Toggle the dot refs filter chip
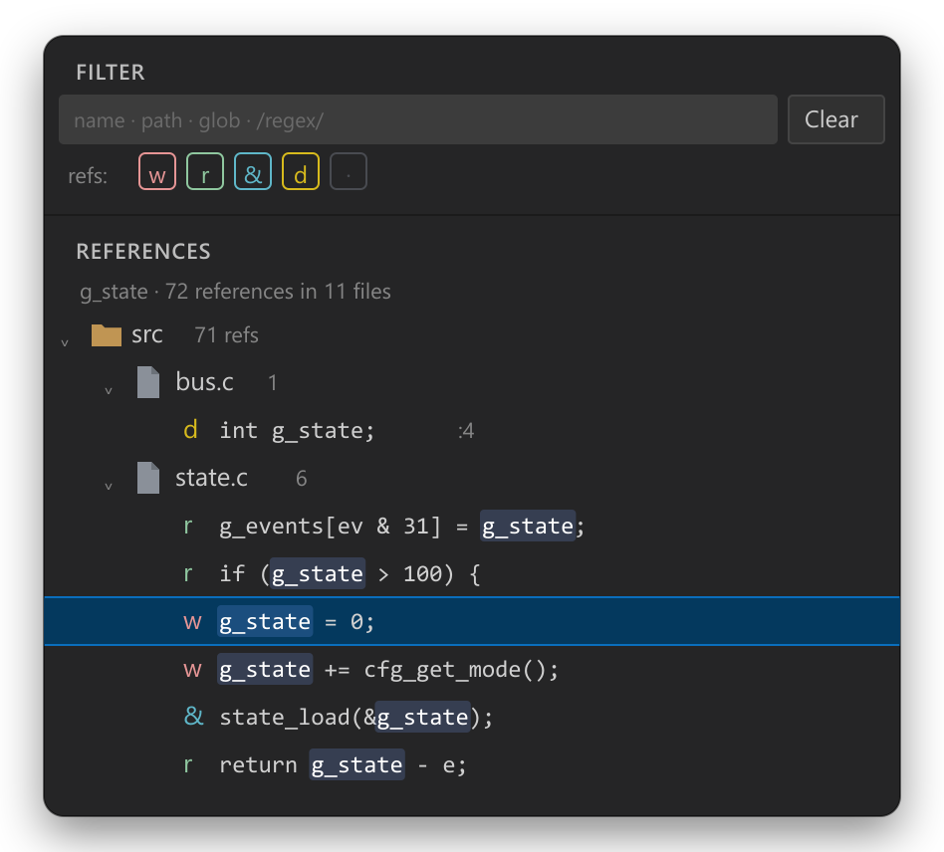Image resolution: width=944 pixels, height=852 pixels. 349,171
